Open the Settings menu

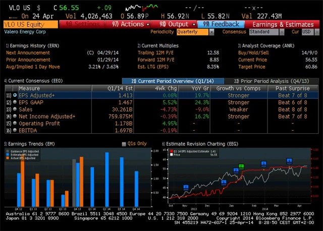pos(83,24)
